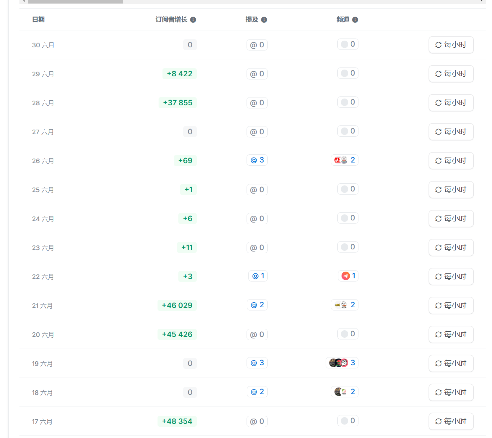Click the @ 0 mentions badge on 30 六月

[x=257, y=45]
